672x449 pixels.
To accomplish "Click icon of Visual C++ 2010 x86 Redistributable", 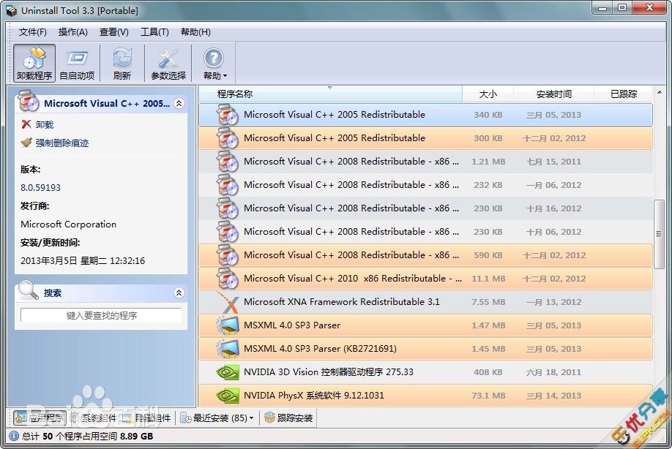I will point(227,278).
